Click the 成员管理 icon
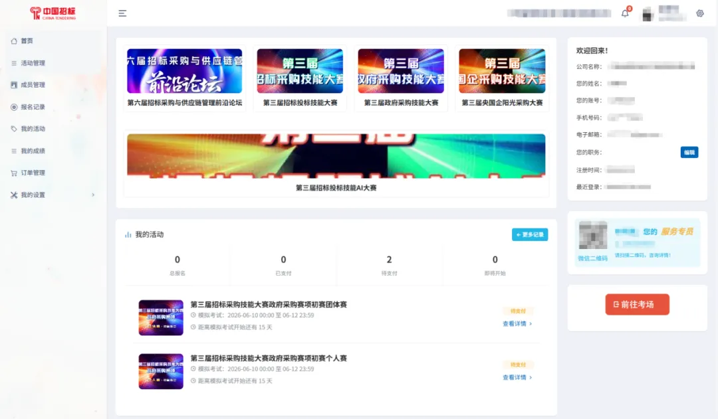This screenshot has height=419, width=718. pyautogui.click(x=14, y=84)
